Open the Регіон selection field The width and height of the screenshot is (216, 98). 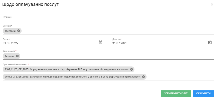108,17
